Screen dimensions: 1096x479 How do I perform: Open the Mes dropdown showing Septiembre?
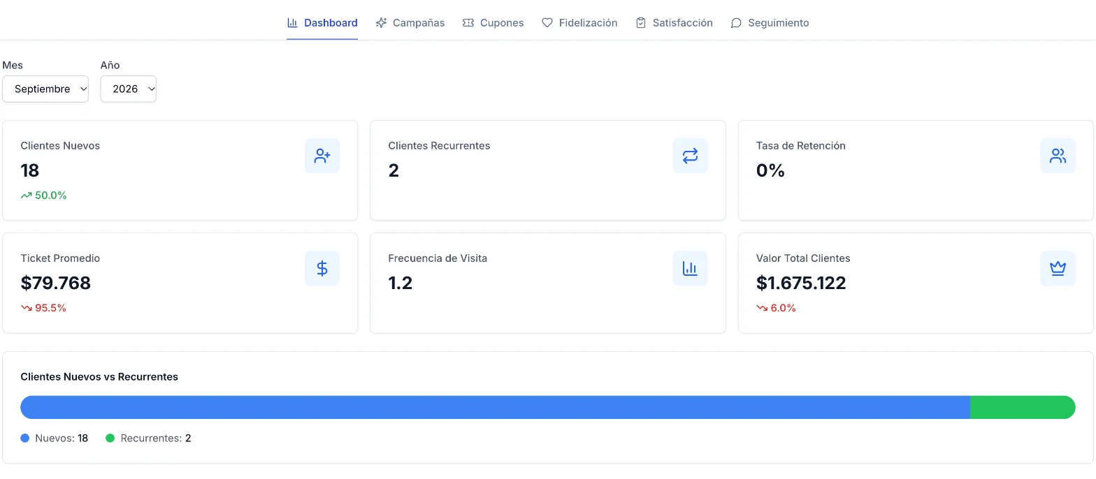(45, 89)
